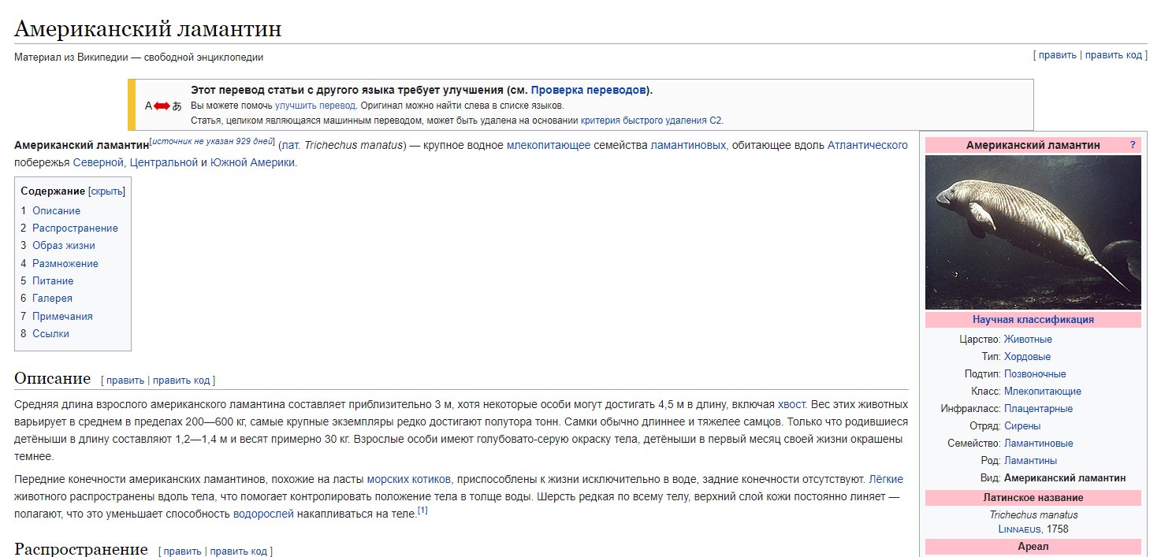Image resolution: width=1161 pixels, height=557 pixels.
Task: Click the translation arrows icon in notice
Action: [163, 106]
